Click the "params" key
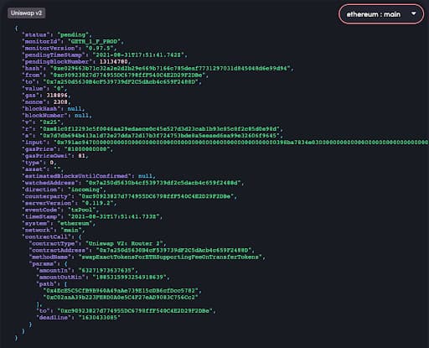This screenshot has width=429, height=348. [43, 263]
